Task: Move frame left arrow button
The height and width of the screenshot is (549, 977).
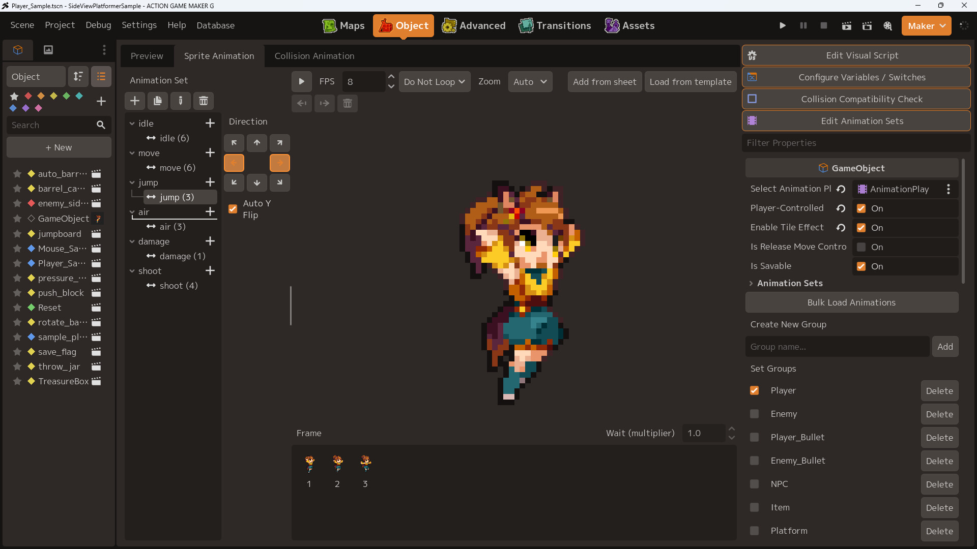Action: click(x=302, y=103)
